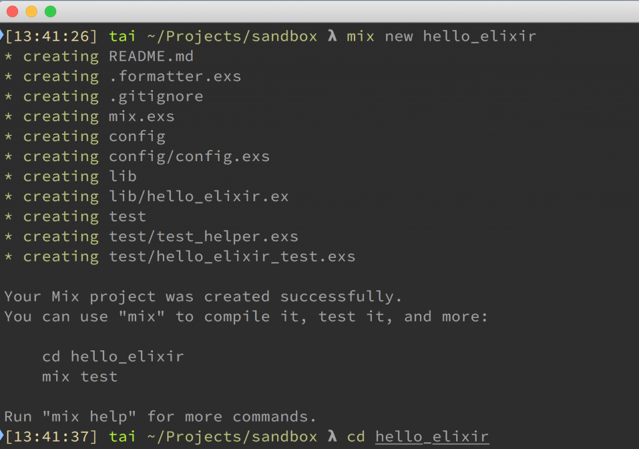Click the .formatter.exs filename text

[175, 76]
